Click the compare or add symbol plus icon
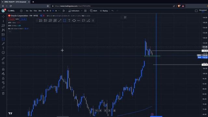The width and height of the screenshot is (208, 117). 21,11
